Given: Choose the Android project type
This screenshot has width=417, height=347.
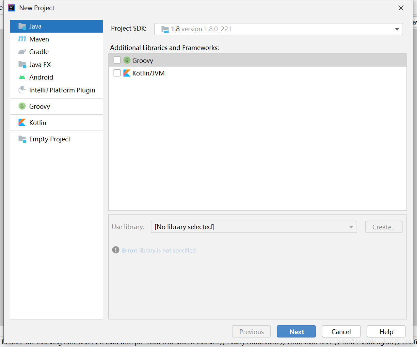Looking at the screenshot, I should click(57, 77).
